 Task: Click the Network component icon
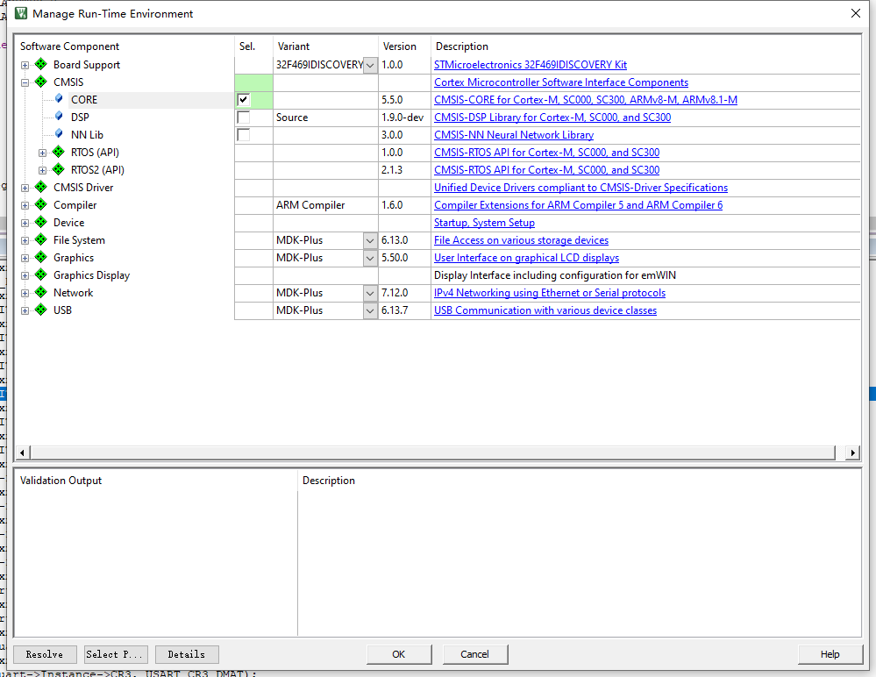pos(40,292)
